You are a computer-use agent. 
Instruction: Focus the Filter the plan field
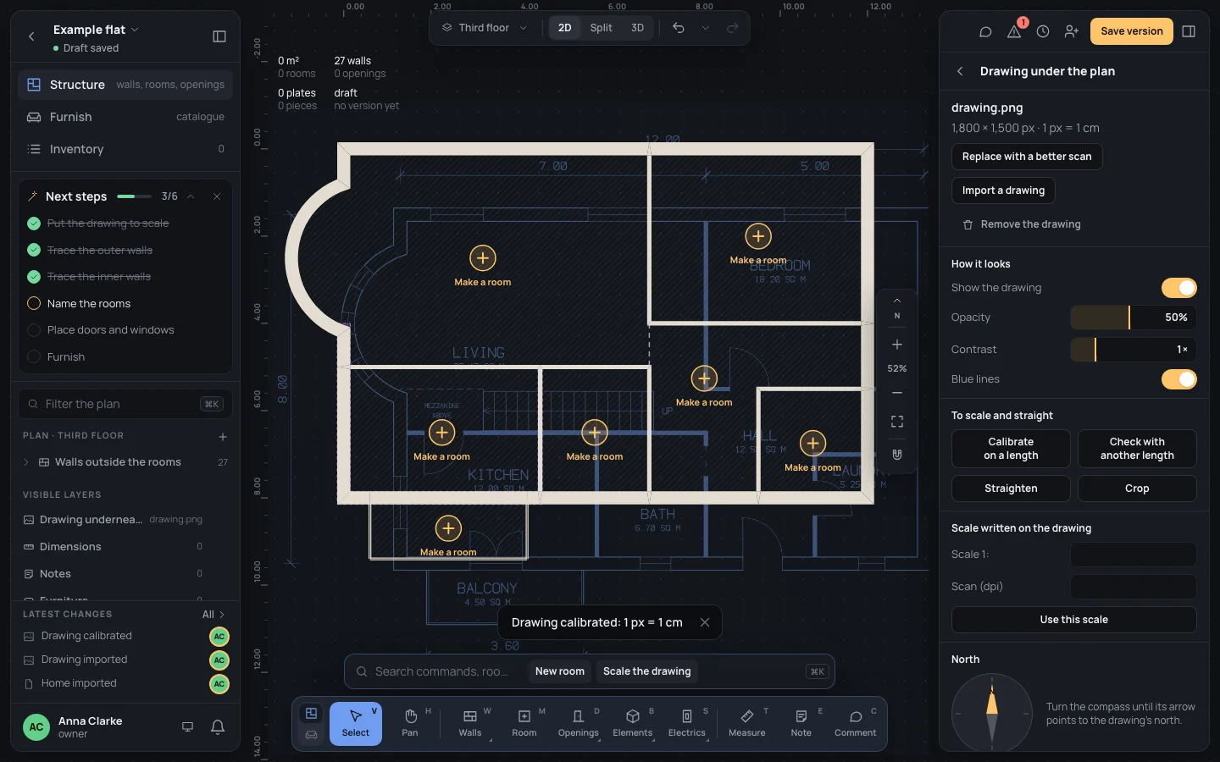(125, 404)
